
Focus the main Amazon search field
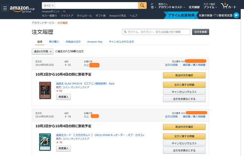click(x=97, y=6)
